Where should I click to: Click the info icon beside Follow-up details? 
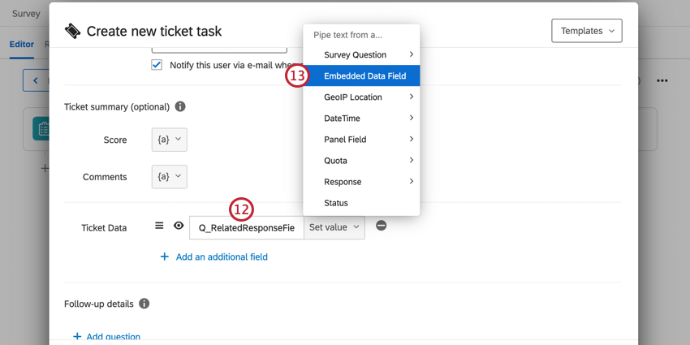144,304
